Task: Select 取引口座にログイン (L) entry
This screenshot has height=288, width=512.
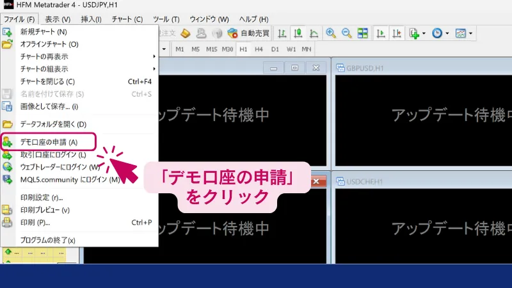Action: [x=79, y=154]
